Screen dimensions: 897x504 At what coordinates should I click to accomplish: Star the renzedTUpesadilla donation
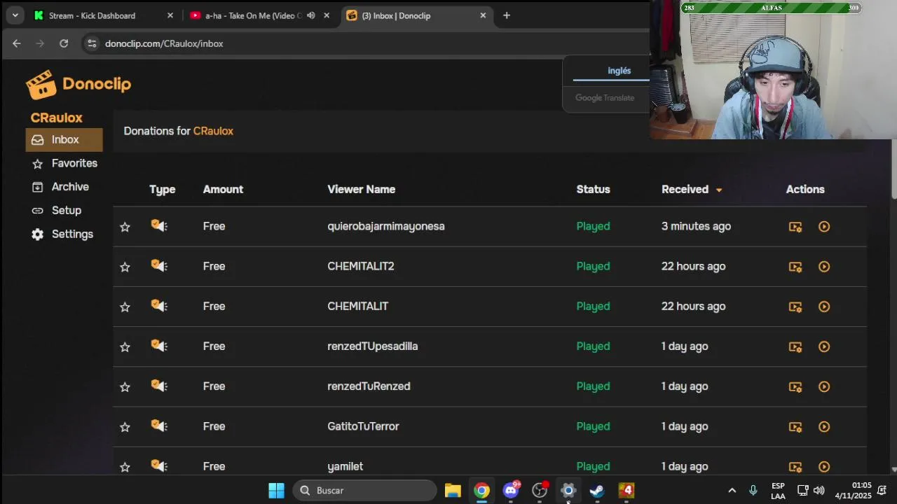point(125,346)
